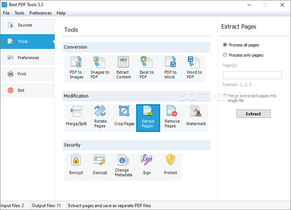Click the status bar description text
The image size is (291, 210).
coord(110,206)
